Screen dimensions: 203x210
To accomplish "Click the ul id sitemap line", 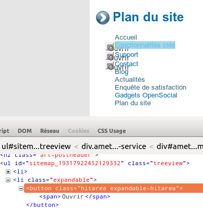I will point(95,163).
